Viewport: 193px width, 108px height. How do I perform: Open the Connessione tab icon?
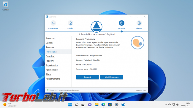(x=53, y=23)
